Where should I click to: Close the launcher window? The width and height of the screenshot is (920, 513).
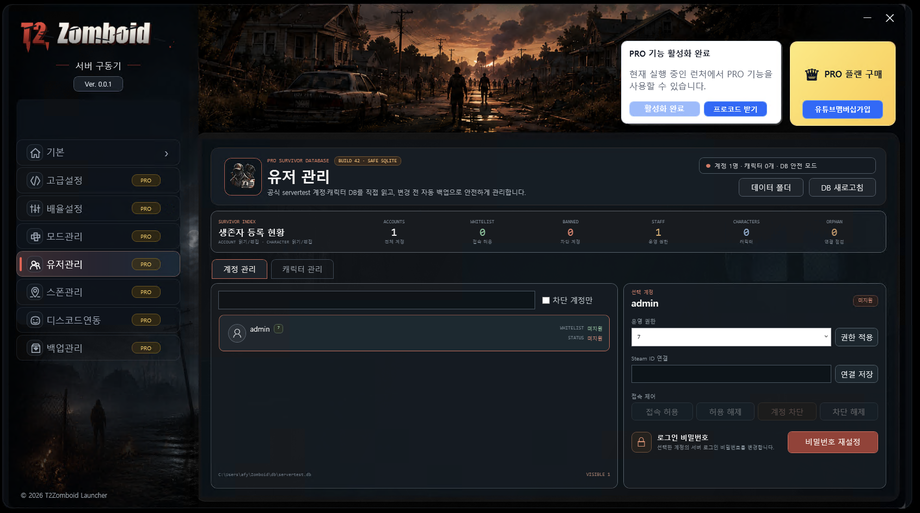coord(890,18)
